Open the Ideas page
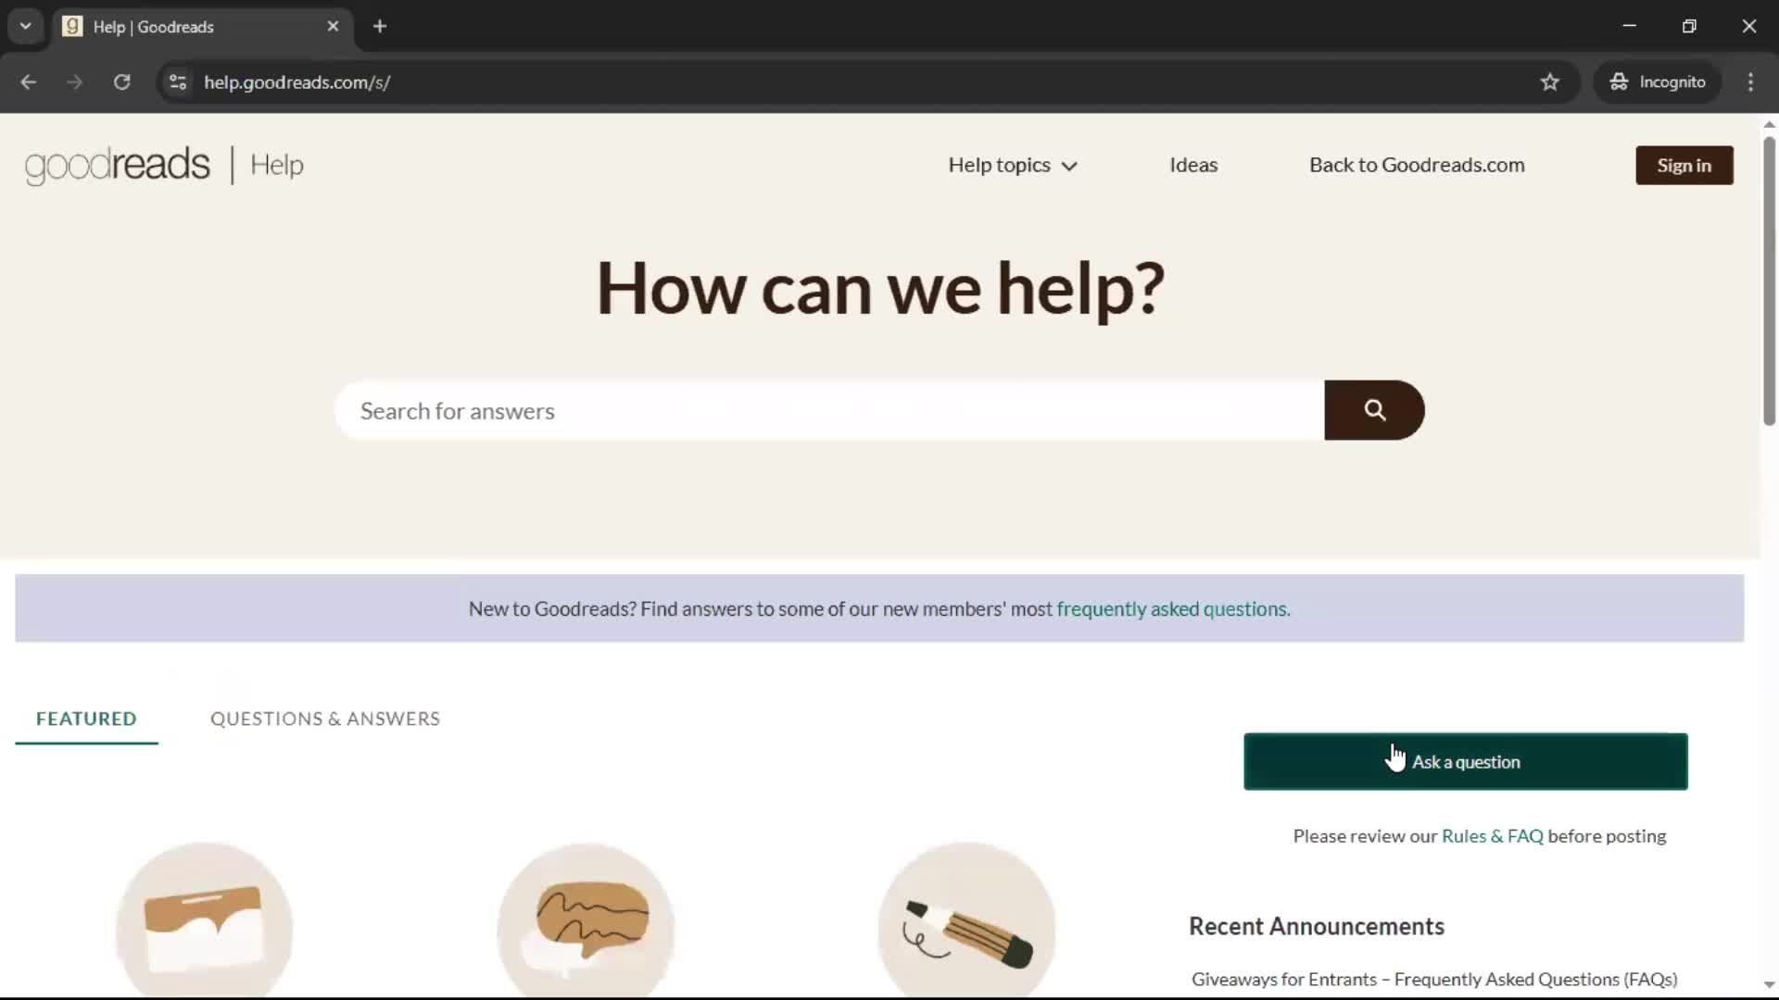The height and width of the screenshot is (1000, 1779). pyautogui.click(x=1193, y=165)
